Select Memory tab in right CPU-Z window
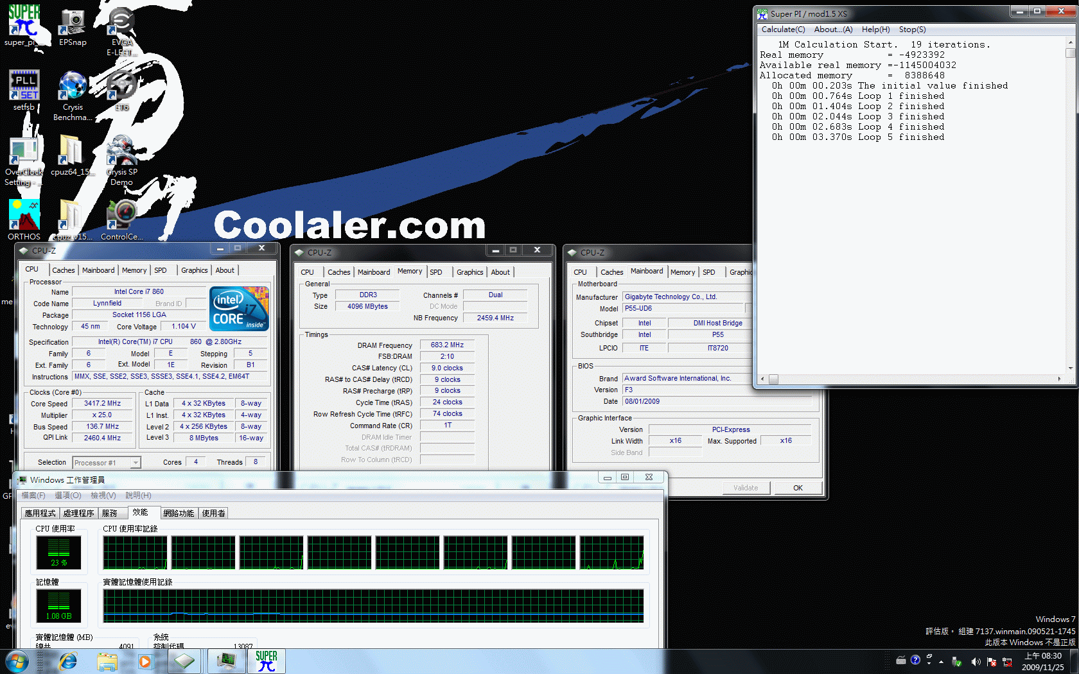The height and width of the screenshot is (674, 1079). 683,272
